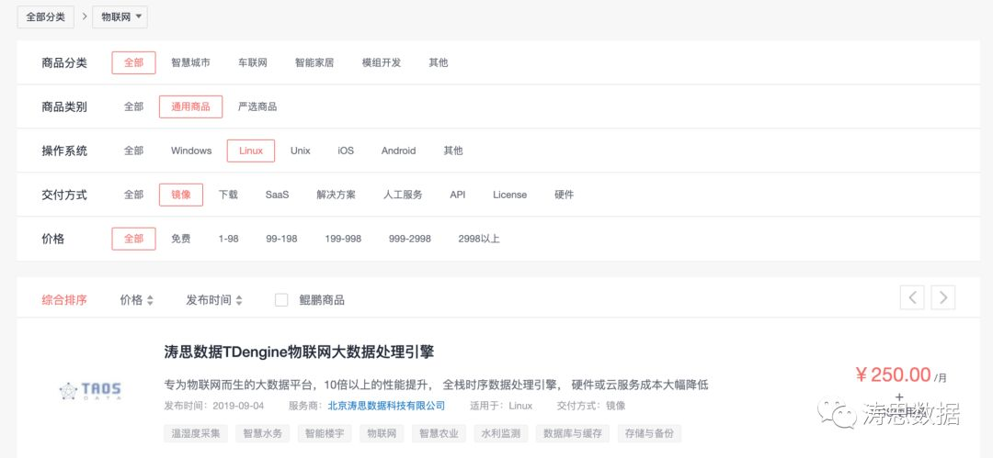Click the product description starting 专为物联网而生
The width and height of the screenshot is (993, 458).
click(x=436, y=385)
